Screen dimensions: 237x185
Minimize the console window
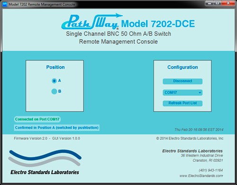[x=210, y=3]
